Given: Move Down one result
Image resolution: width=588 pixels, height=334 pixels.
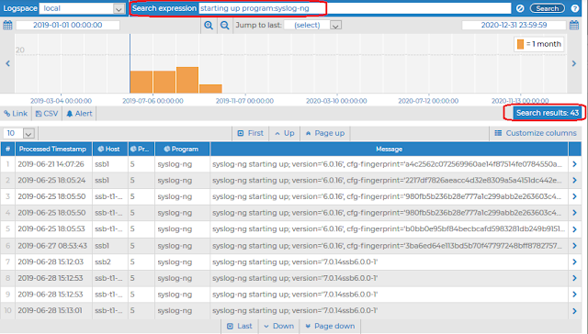Looking at the screenshot, I should 278,326.
